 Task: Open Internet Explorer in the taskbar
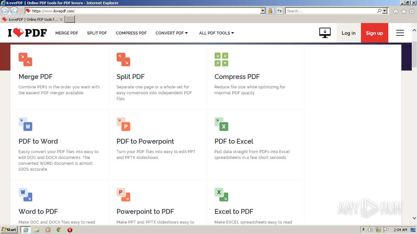point(26,230)
